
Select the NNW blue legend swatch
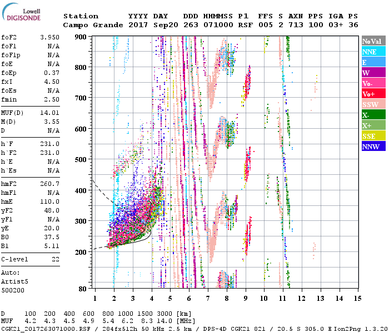point(373,147)
